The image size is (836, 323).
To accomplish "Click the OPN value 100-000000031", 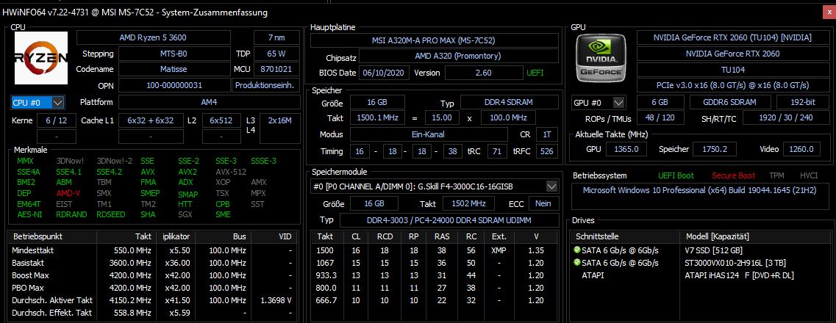I will 174,85.
